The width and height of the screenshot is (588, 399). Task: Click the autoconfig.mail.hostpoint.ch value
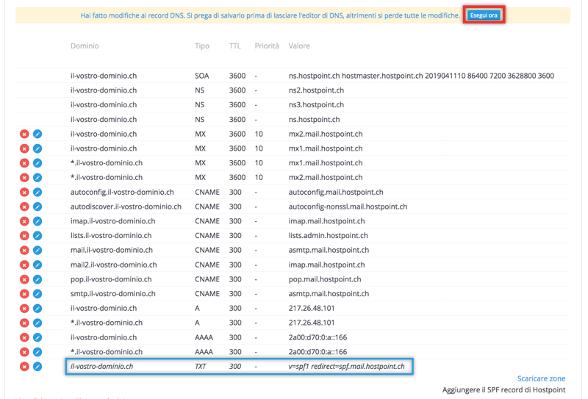(x=336, y=192)
